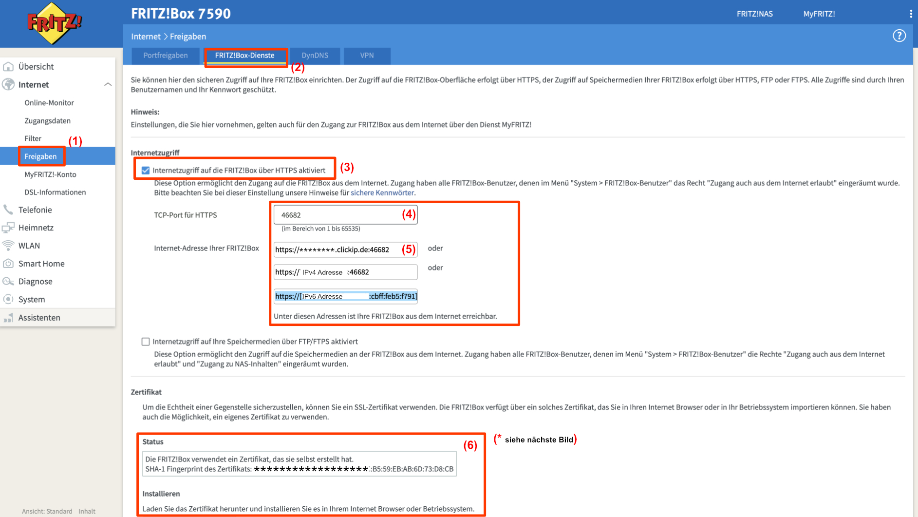Click the IPv4 address field
The height and width of the screenshot is (517, 918).
[345, 272]
